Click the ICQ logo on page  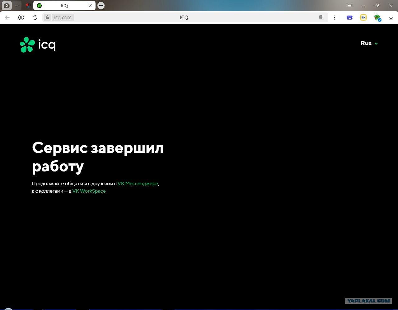(x=38, y=45)
